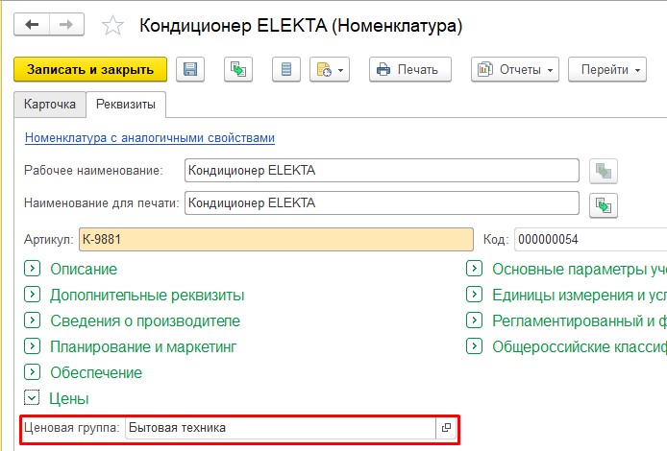Expand Сведения о производителе section
667x451 pixels.
coord(33,320)
